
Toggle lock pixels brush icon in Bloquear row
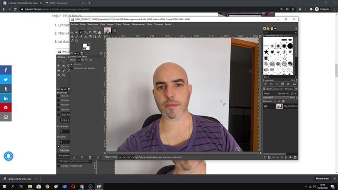275,101
